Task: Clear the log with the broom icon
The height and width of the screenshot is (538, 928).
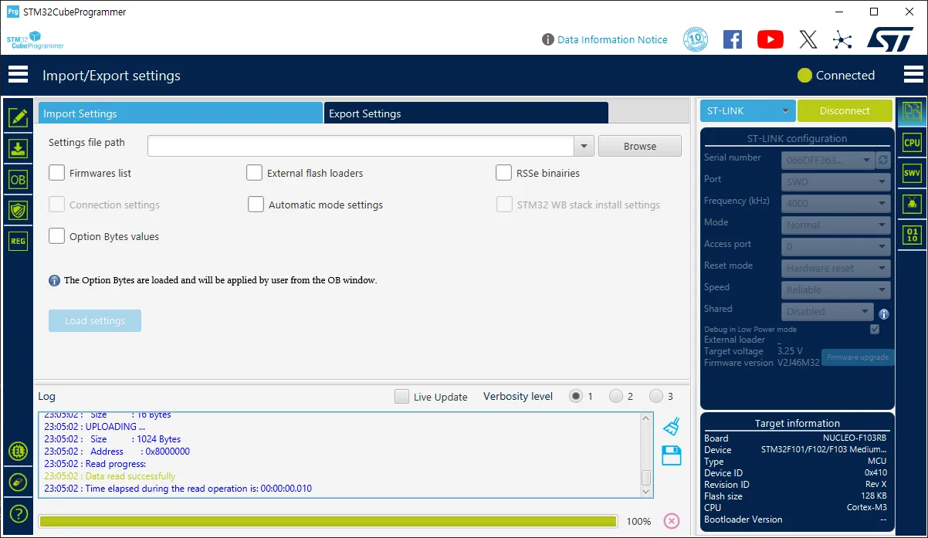Action: [x=672, y=426]
